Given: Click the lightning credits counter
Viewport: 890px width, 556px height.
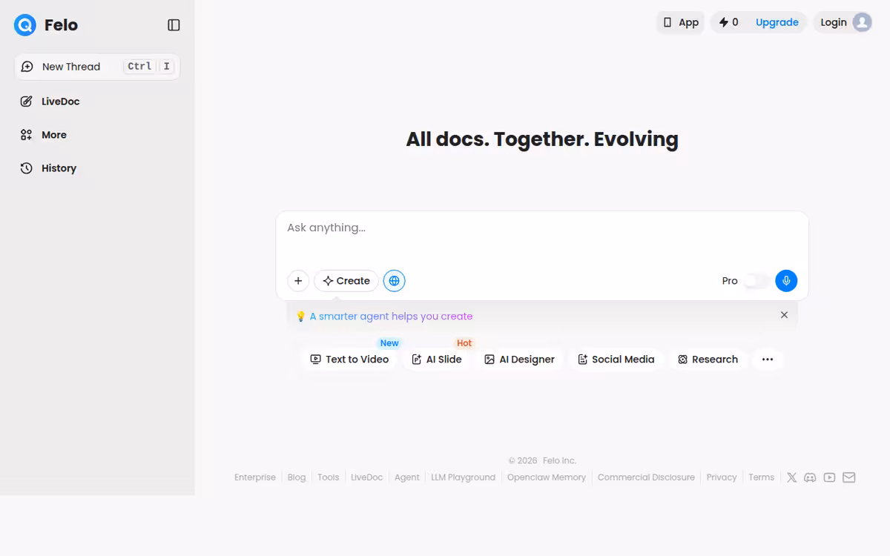Looking at the screenshot, I should pos(728,22).
